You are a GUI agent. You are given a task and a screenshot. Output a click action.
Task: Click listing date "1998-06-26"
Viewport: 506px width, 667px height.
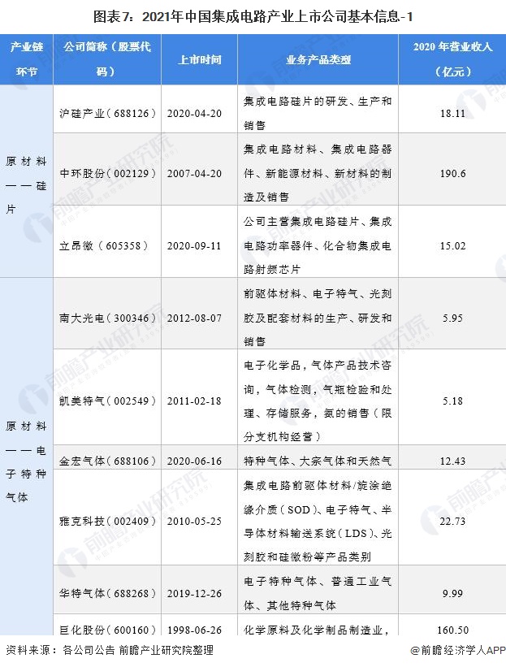[x=194, y=630]
